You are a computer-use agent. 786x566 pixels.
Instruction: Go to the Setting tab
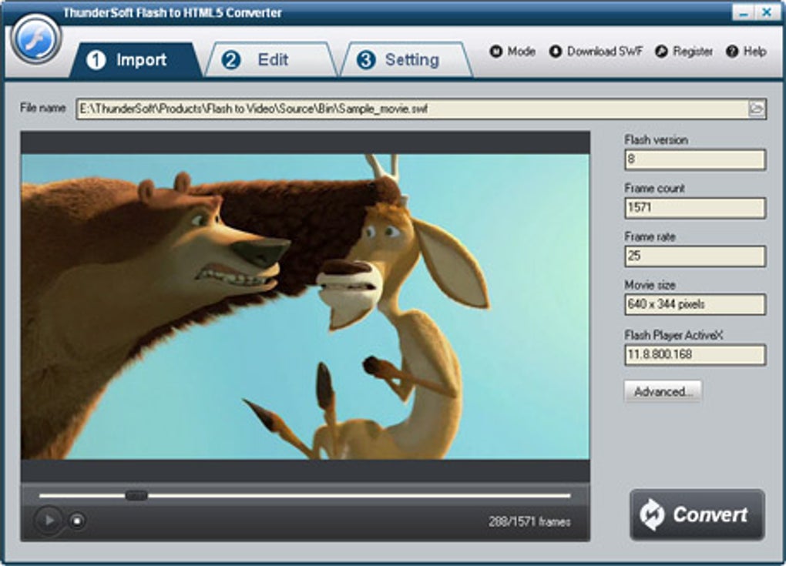[406, 59]
